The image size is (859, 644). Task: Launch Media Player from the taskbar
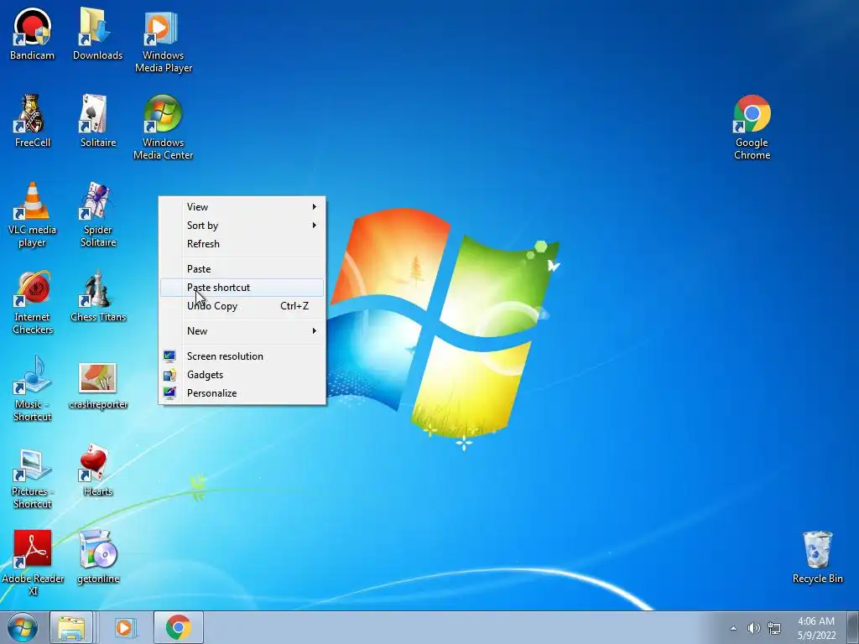tap(124, 627)
